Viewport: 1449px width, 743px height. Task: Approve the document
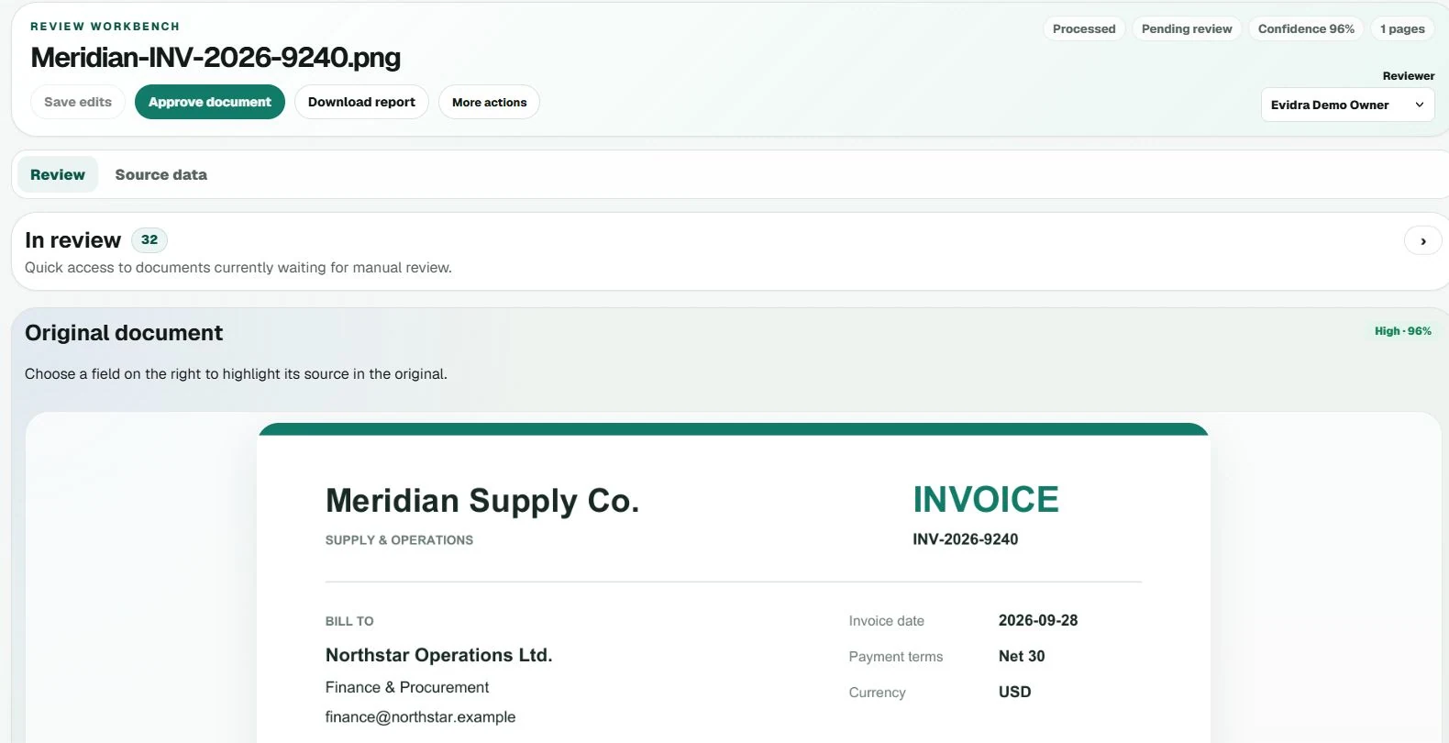210,102
